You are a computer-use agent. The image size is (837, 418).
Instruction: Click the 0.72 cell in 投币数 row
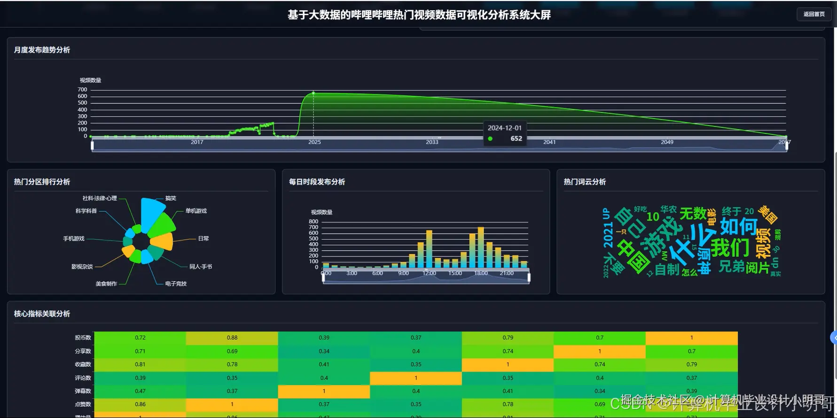click(x=140, y=338)
